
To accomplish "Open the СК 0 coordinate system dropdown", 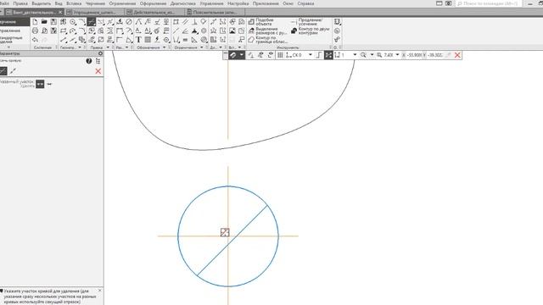I will tap(311, 55).
